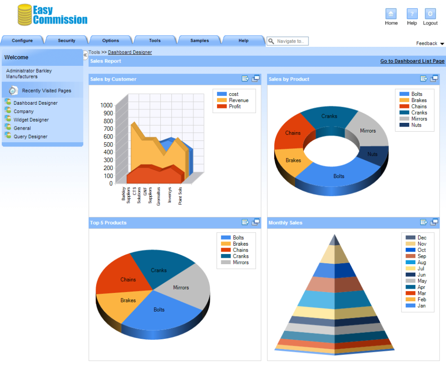Print the Sales by Customer chart
The width and height of the screenshot is (446, 368).
click(x=256, y=78)
